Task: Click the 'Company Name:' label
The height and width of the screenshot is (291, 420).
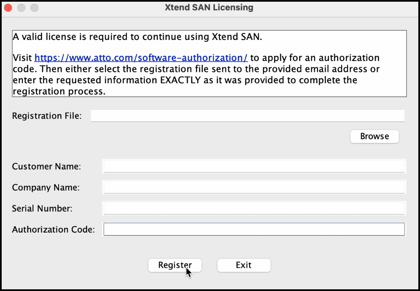Action: pos(46,188)
